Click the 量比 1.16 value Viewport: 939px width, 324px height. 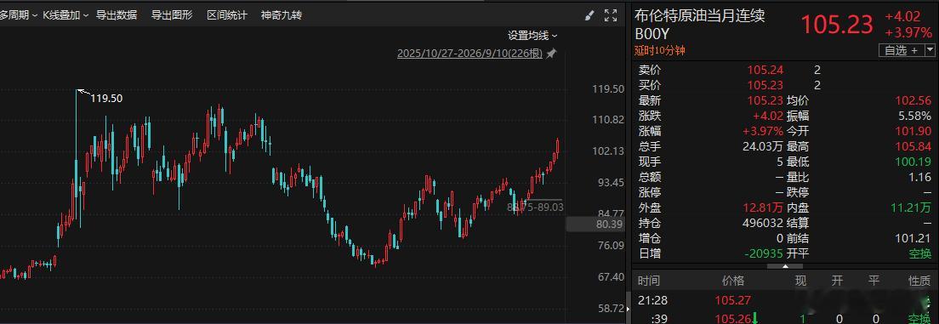tap(919, 177)
